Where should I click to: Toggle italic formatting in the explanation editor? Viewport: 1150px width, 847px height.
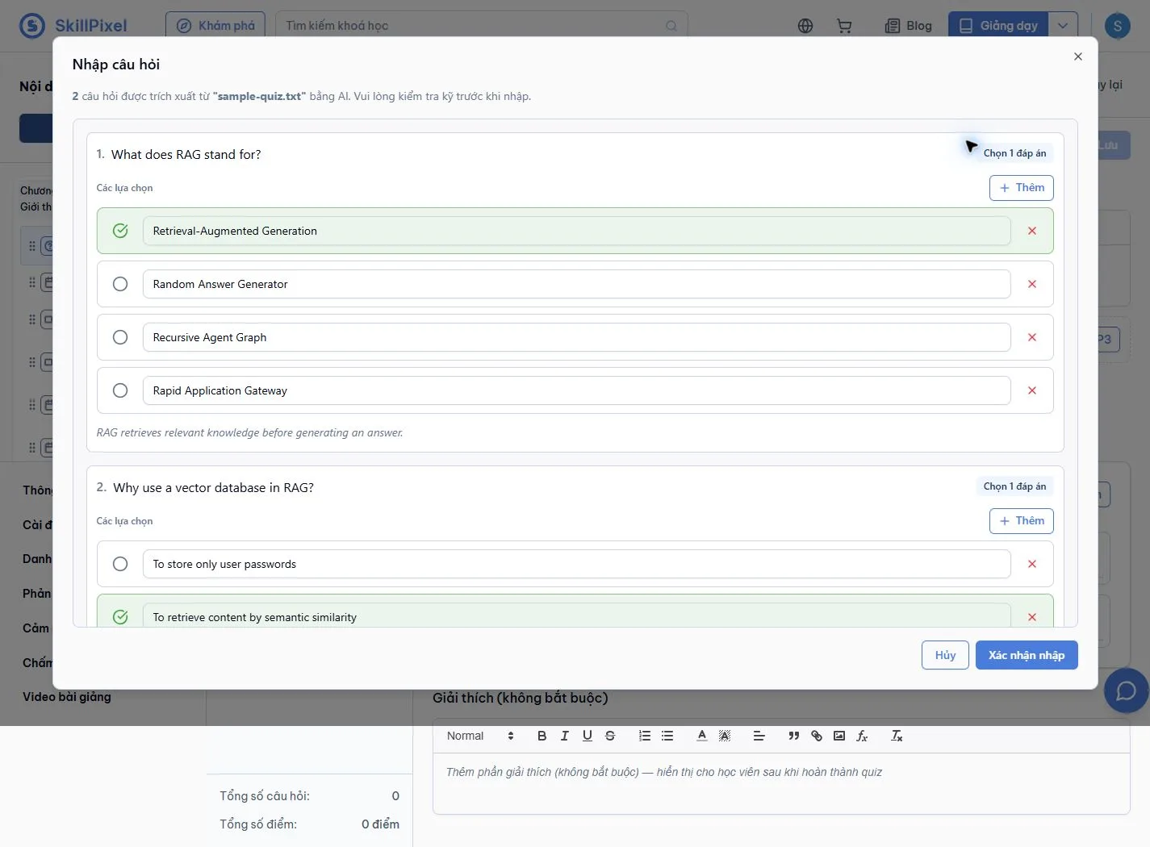565,736
